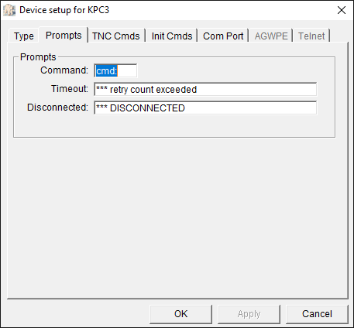
Task: Click the Device setup for KPC3 title
Action: (x=64, y=10)
